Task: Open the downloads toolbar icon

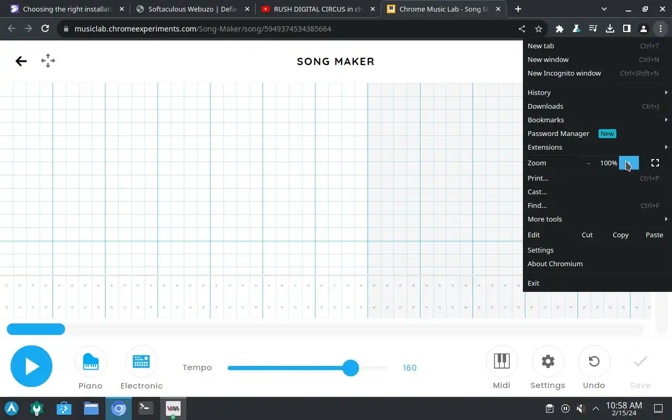Action: [x=610, y=29]
